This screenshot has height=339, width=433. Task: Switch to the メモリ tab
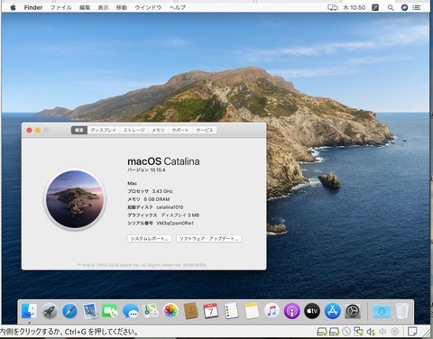[158, 130]
